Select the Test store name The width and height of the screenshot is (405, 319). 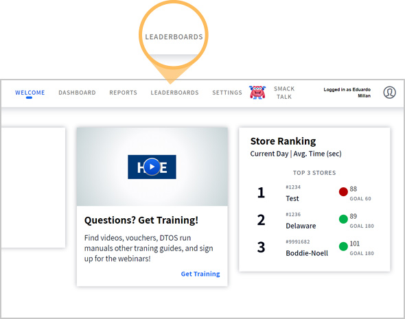tap(292, 198)
